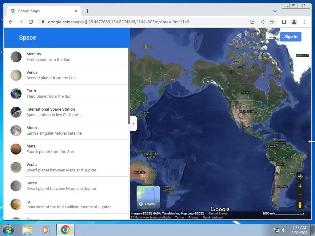Zoom out with the minus button
Screen dimensions: 315x236
[300, 195]
